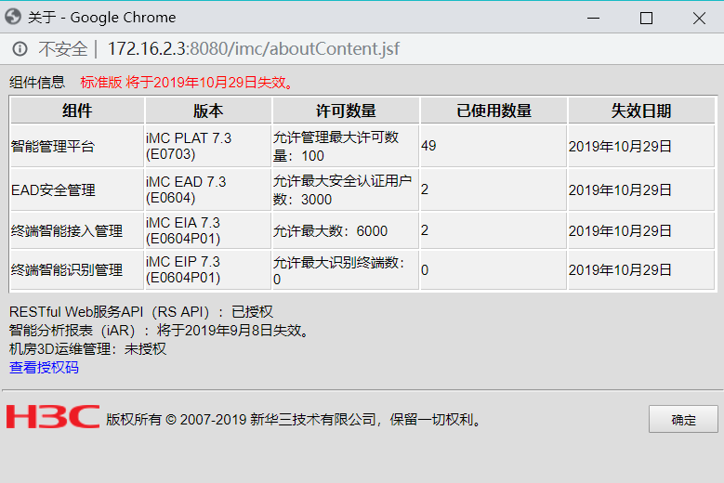The height and width of the screenshot is (483, 724).
Task: Click the address bar URL 172.16.2.3:8080
Action: click(x=253, y=48)
